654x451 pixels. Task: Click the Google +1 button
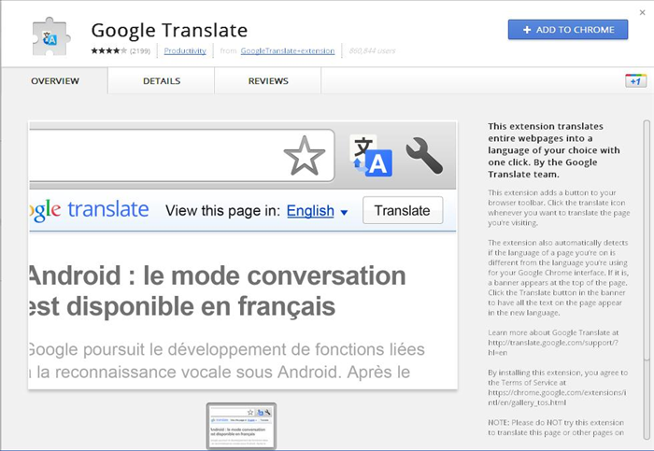coord(635,80)
